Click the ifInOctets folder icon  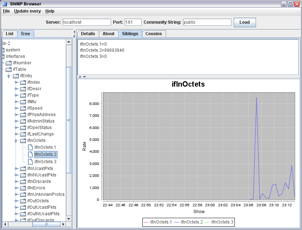[x=23, y=141]
